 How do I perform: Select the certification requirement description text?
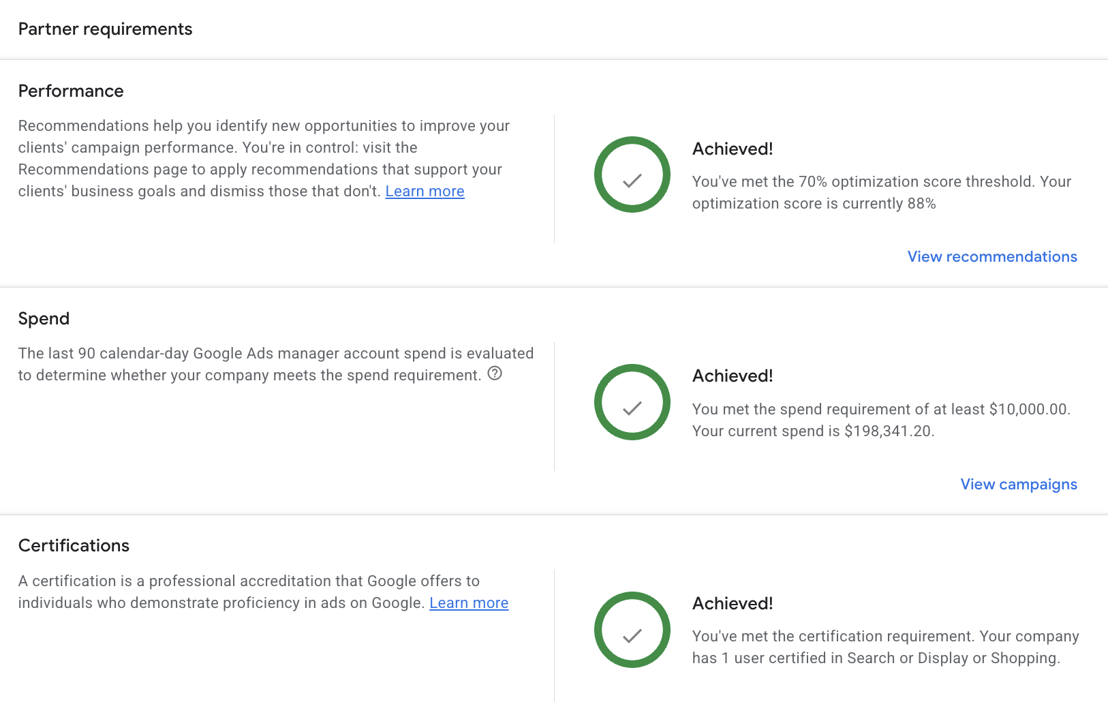[882, 647]
